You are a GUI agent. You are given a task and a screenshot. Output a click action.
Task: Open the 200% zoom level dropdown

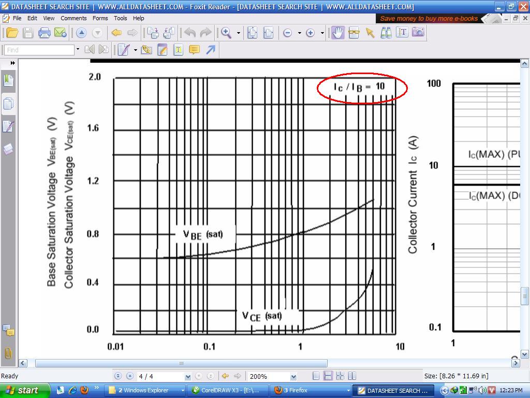(293, 376)
